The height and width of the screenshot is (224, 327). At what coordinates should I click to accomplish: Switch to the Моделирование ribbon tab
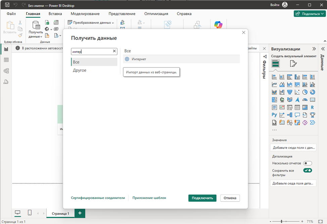click(85, 14)
